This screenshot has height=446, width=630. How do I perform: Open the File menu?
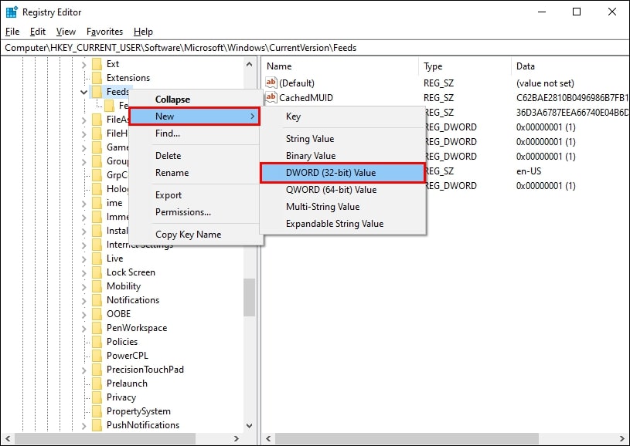(x=12, y=32)
